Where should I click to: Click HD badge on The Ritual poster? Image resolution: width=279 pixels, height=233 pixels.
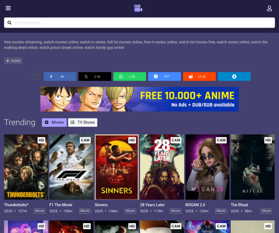[268, 140]
